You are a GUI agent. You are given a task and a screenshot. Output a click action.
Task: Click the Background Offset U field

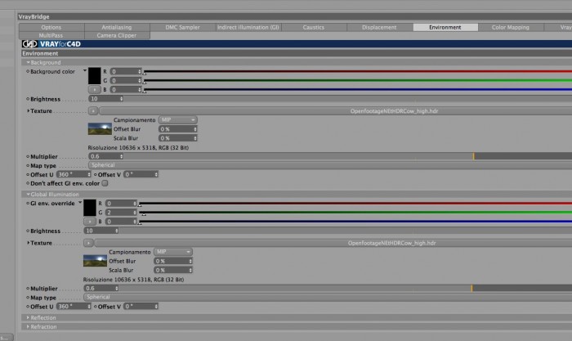point(74,174)
